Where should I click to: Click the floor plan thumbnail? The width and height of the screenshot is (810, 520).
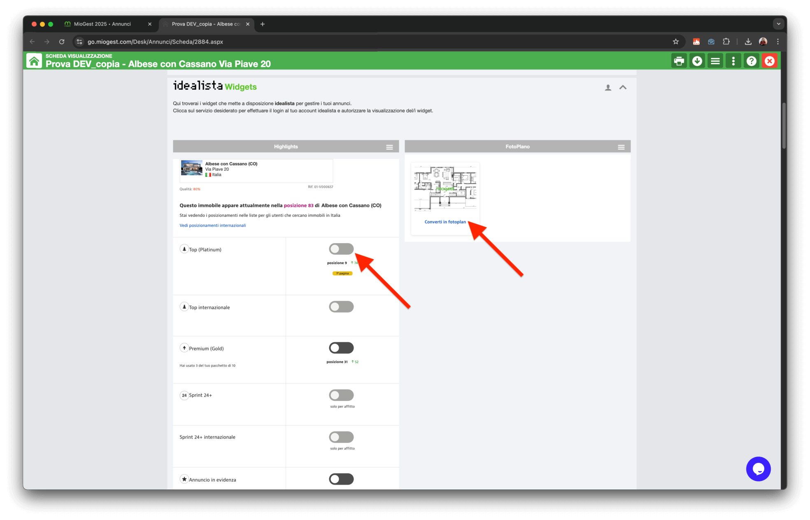[x=445, y=188]
